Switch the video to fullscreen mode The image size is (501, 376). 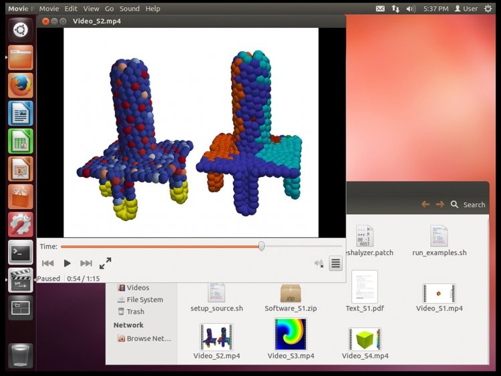click(105, 263)
